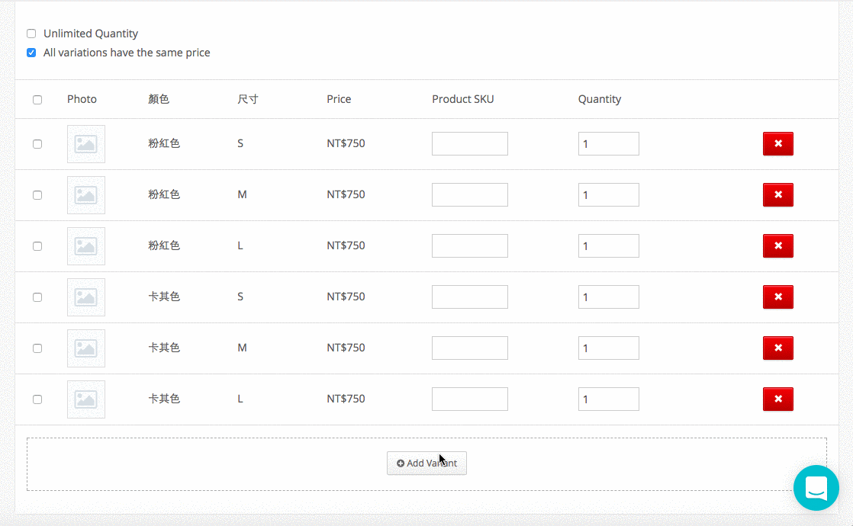Check the 粉紅色 L row checkbox

(37, 246)
